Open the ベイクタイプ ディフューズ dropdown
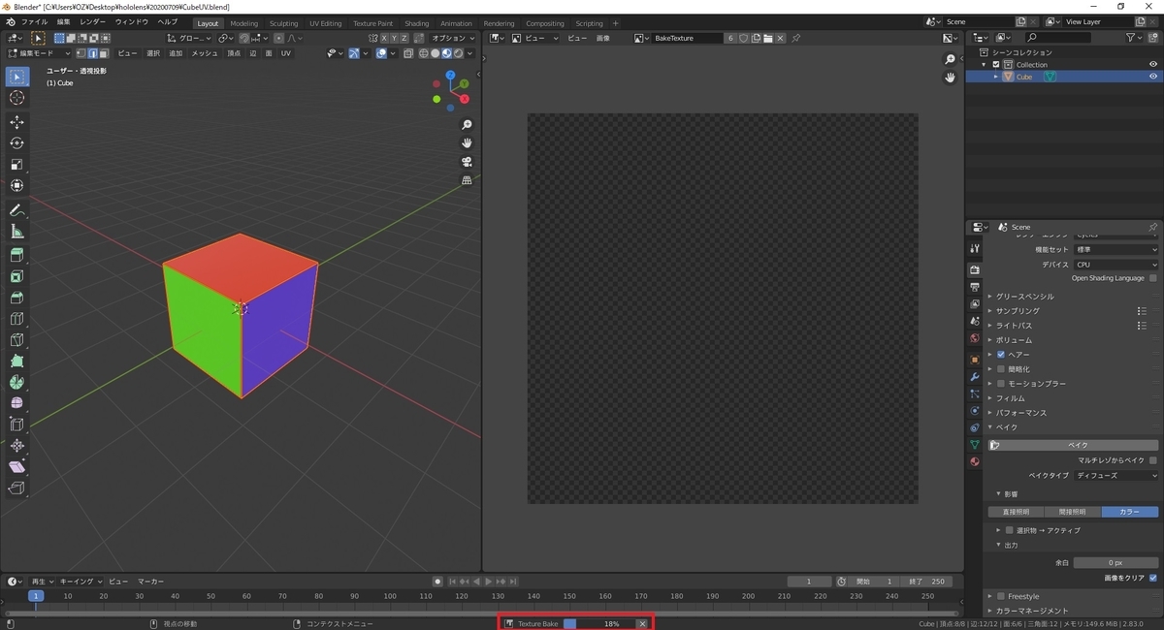The image size is (1164, 630). click(x=1115, y=476)
